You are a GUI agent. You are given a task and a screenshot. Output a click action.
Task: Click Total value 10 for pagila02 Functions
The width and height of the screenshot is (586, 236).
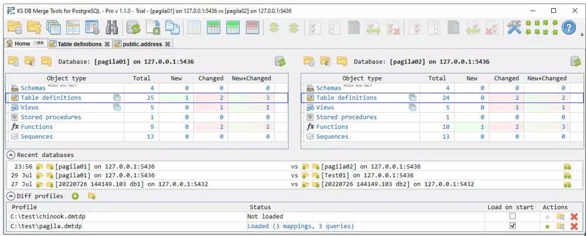point(446,127)
